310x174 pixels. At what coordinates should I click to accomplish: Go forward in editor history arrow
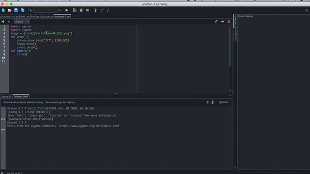pyautogui.click(x=9, y=21)
